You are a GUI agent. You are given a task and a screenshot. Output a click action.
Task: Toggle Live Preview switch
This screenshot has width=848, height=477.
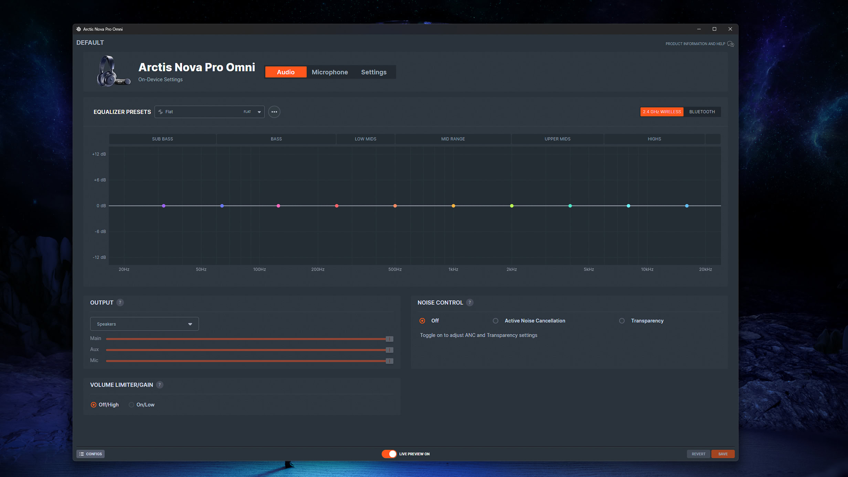click(x=389, y=454)
